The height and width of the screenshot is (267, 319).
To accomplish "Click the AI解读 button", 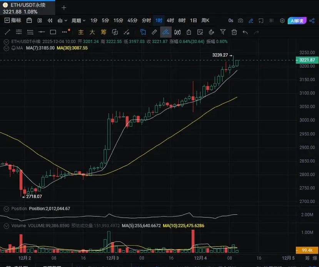I will tap(297, 21).
